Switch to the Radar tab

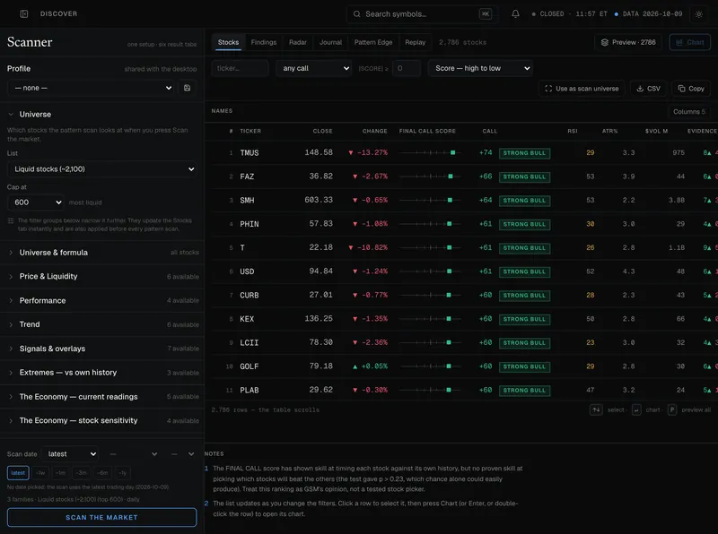point(298,42)
